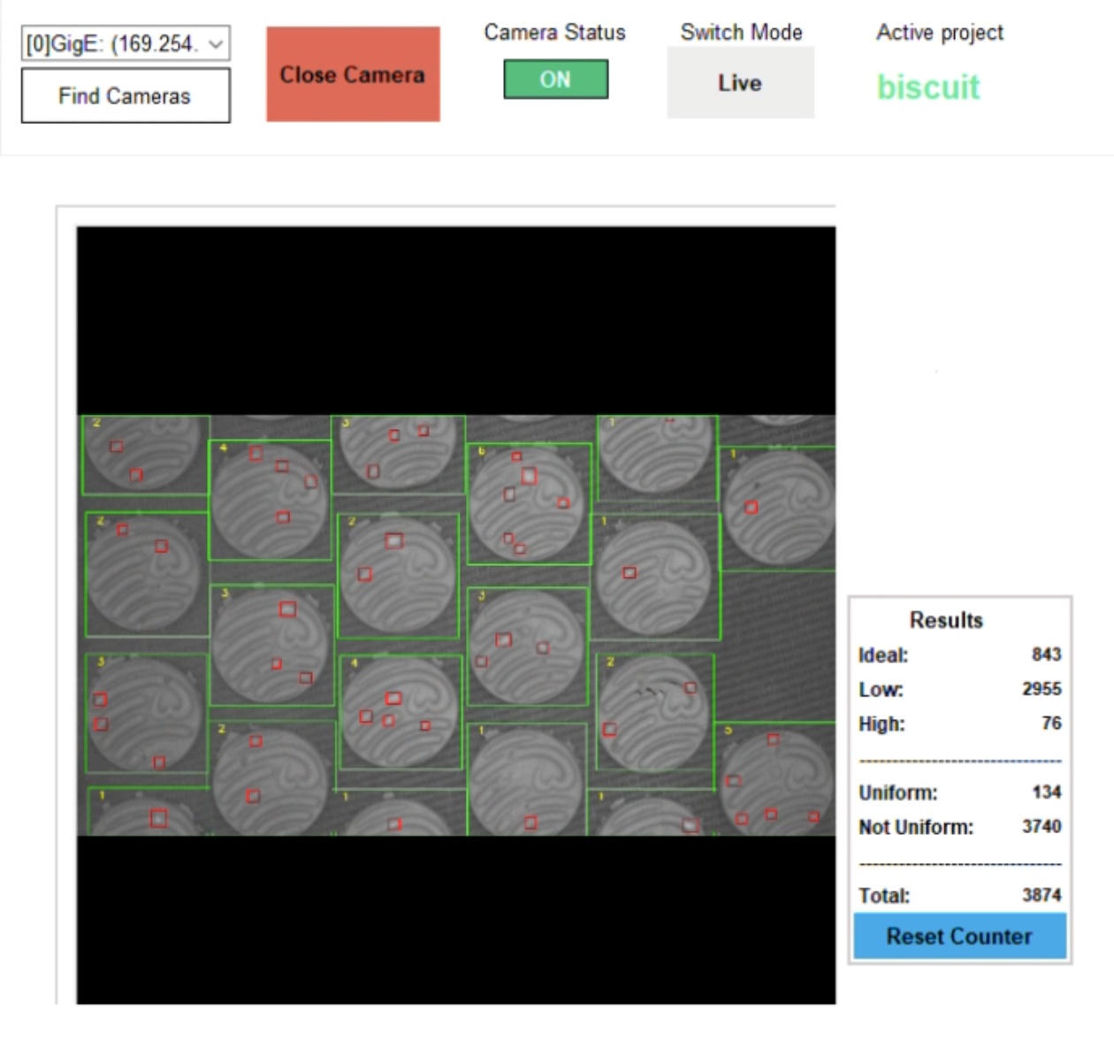Switch mode using the Live button
This screenshot has height=1056, width=1114.
[740, 83]
